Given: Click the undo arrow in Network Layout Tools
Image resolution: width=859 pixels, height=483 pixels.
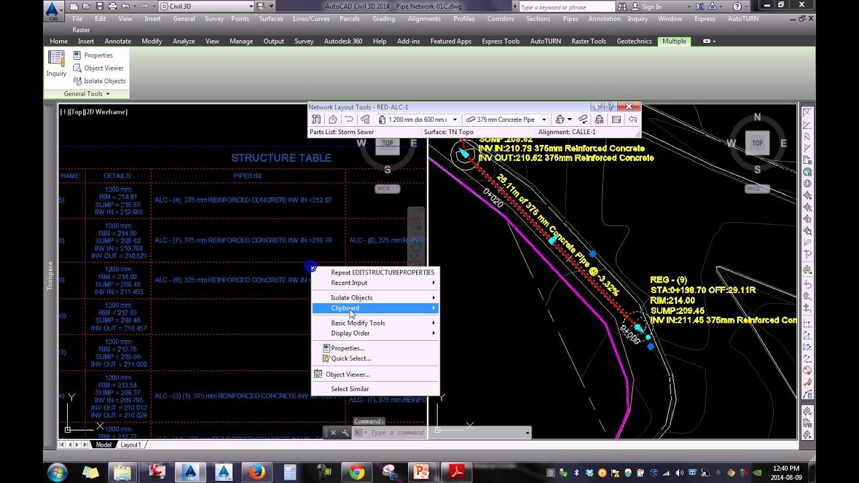Looking at the screenshot, I should [x=632, y=119].
